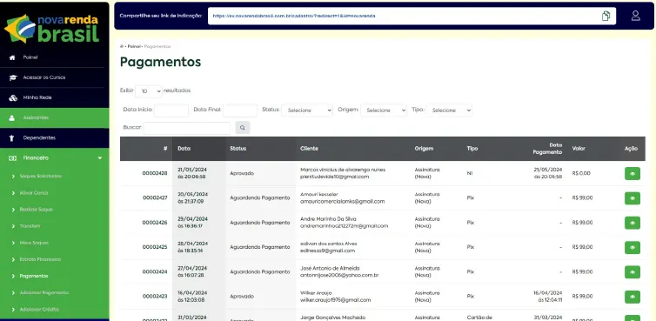Collapse the Financeiro menu with its arrow
This screenshot has height=321, width=656.
(x=99, y=158)
